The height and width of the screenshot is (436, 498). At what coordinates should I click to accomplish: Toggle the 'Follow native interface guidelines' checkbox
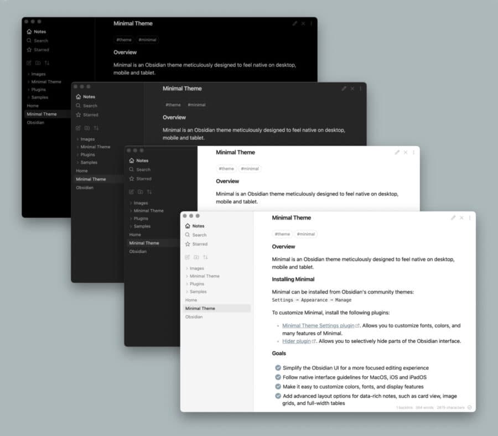point(278,377)
